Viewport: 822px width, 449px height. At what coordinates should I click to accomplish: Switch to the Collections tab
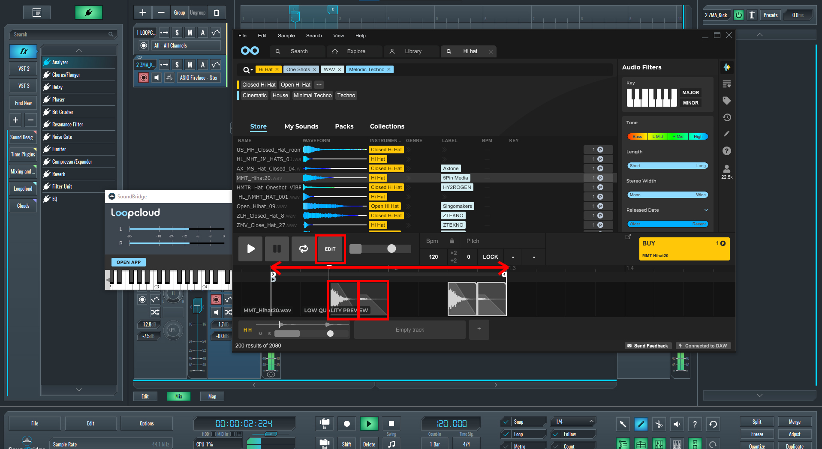(387, 126)
